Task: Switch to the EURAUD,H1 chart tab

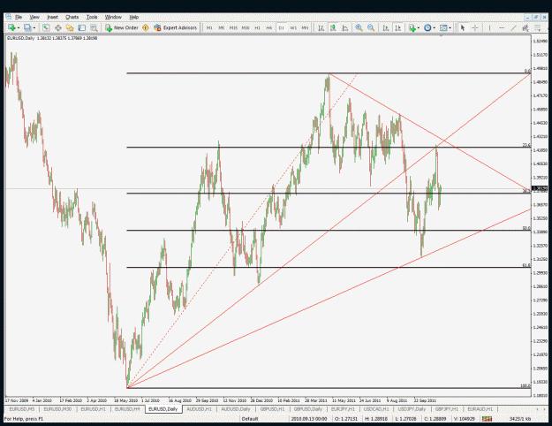Action: [480, 409]
